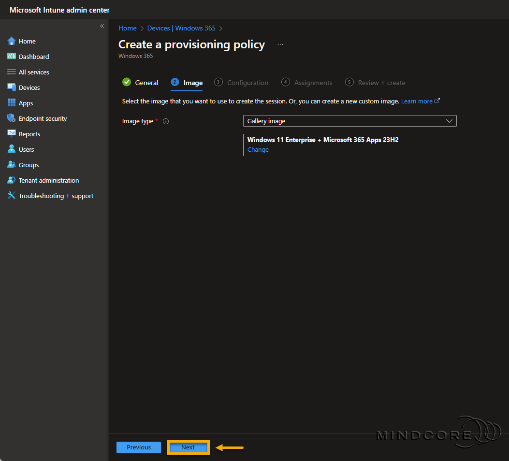Click the Change link under selected image
Image resolution: width=509 pixels, height=461 pixels.
click(258, 150)
